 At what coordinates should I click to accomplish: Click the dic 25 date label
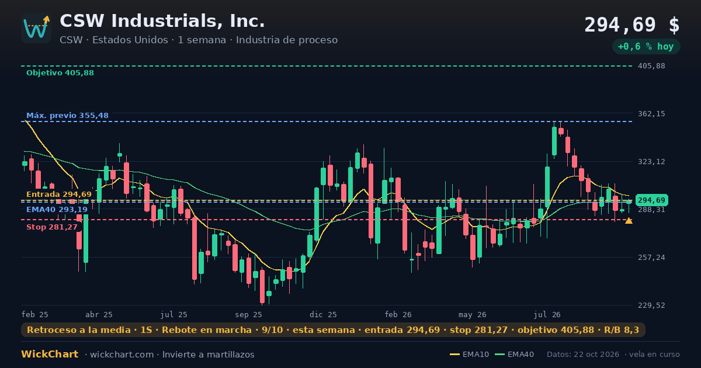pyautogui.click(x=324, y=315)
